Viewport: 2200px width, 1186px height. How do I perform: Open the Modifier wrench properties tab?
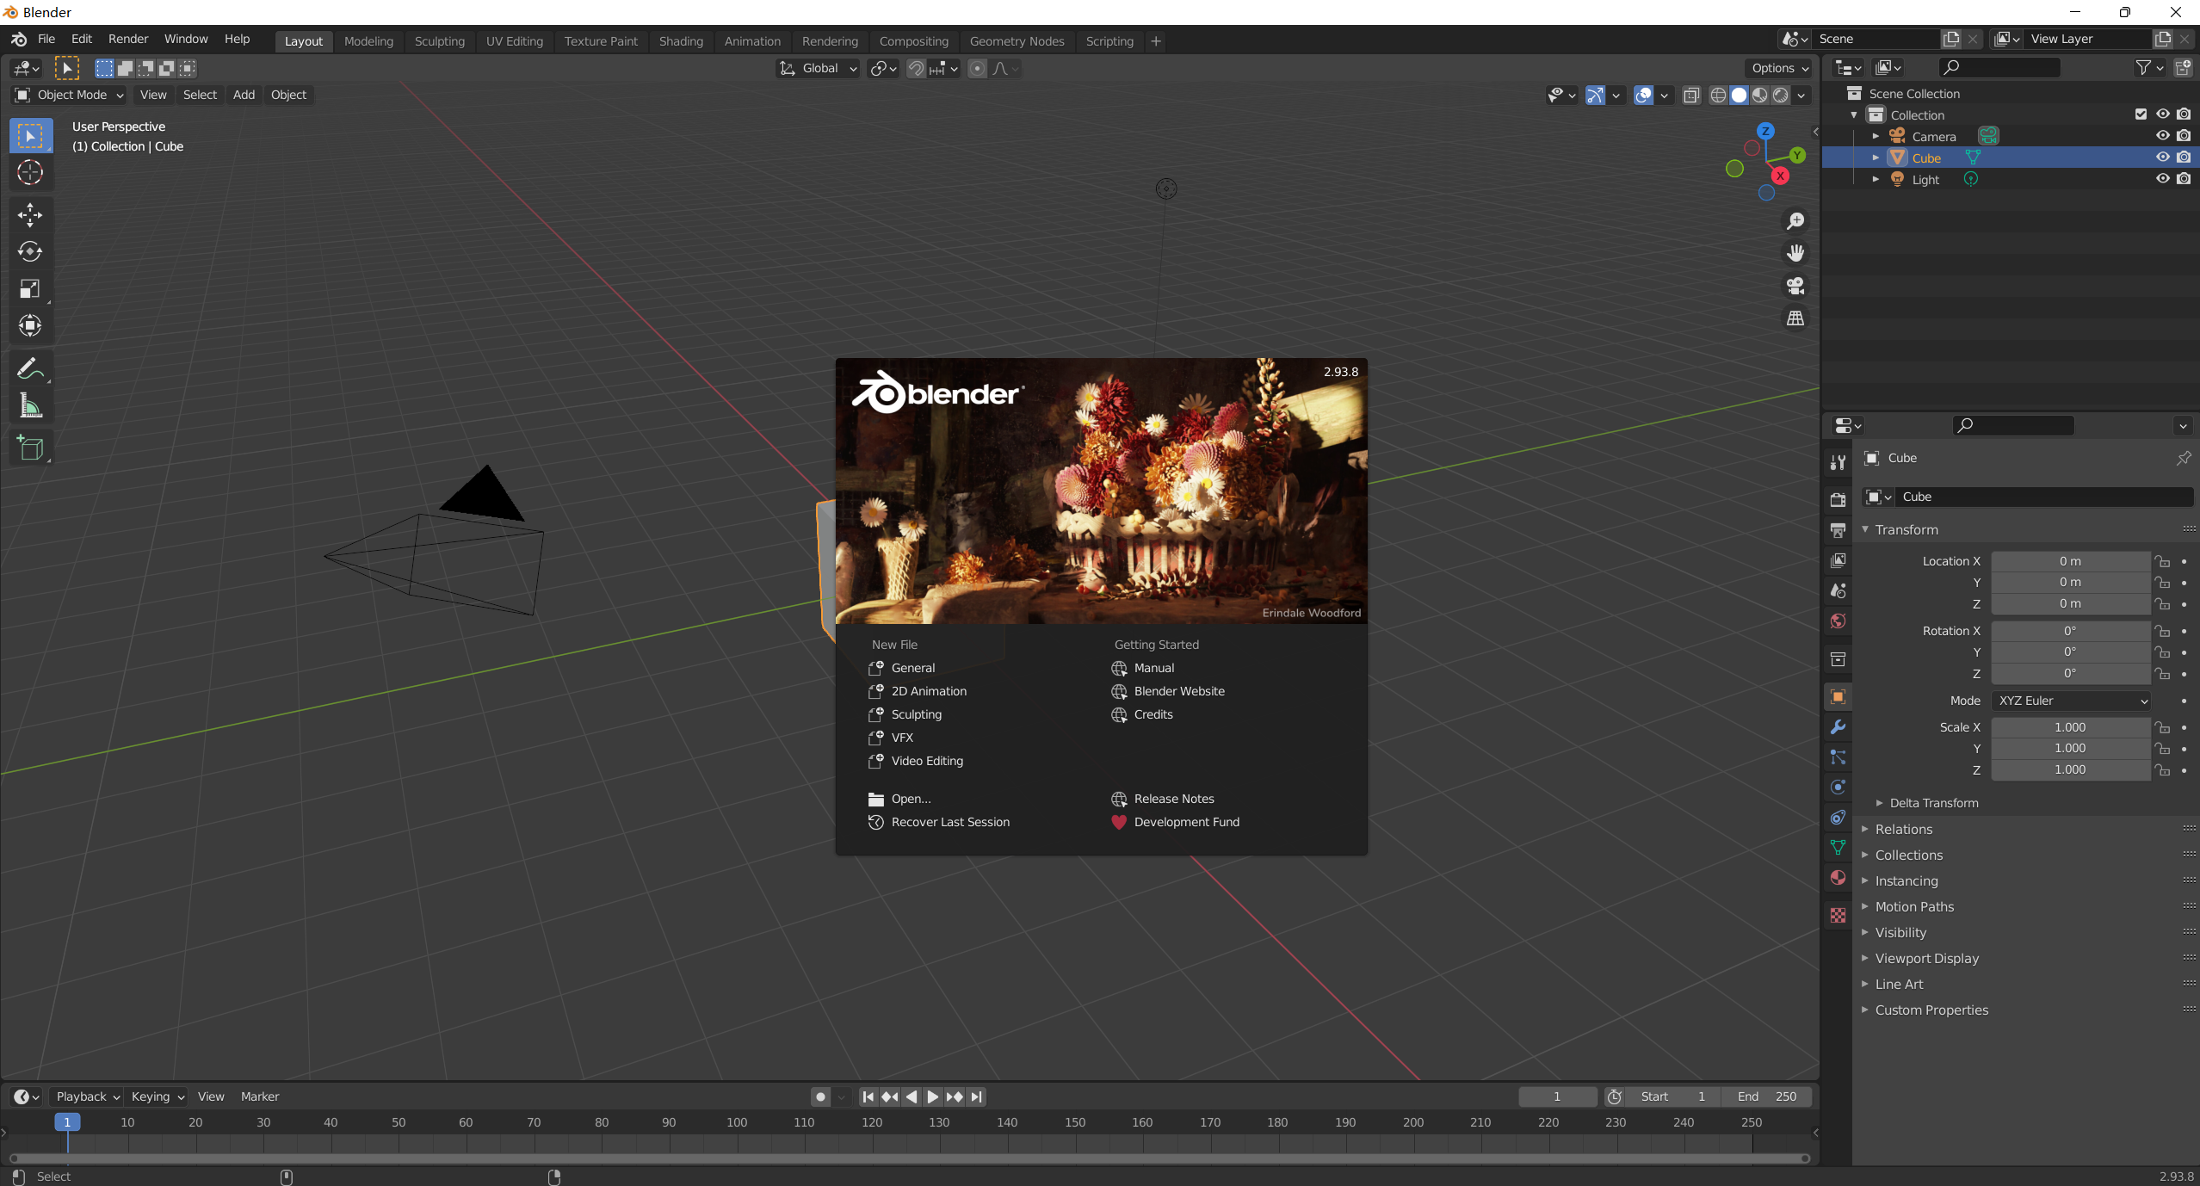[x=1838, y=727]
